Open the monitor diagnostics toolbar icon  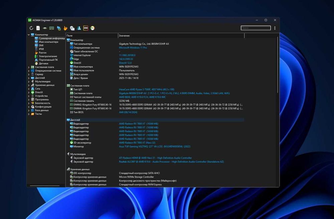point(58,28)
